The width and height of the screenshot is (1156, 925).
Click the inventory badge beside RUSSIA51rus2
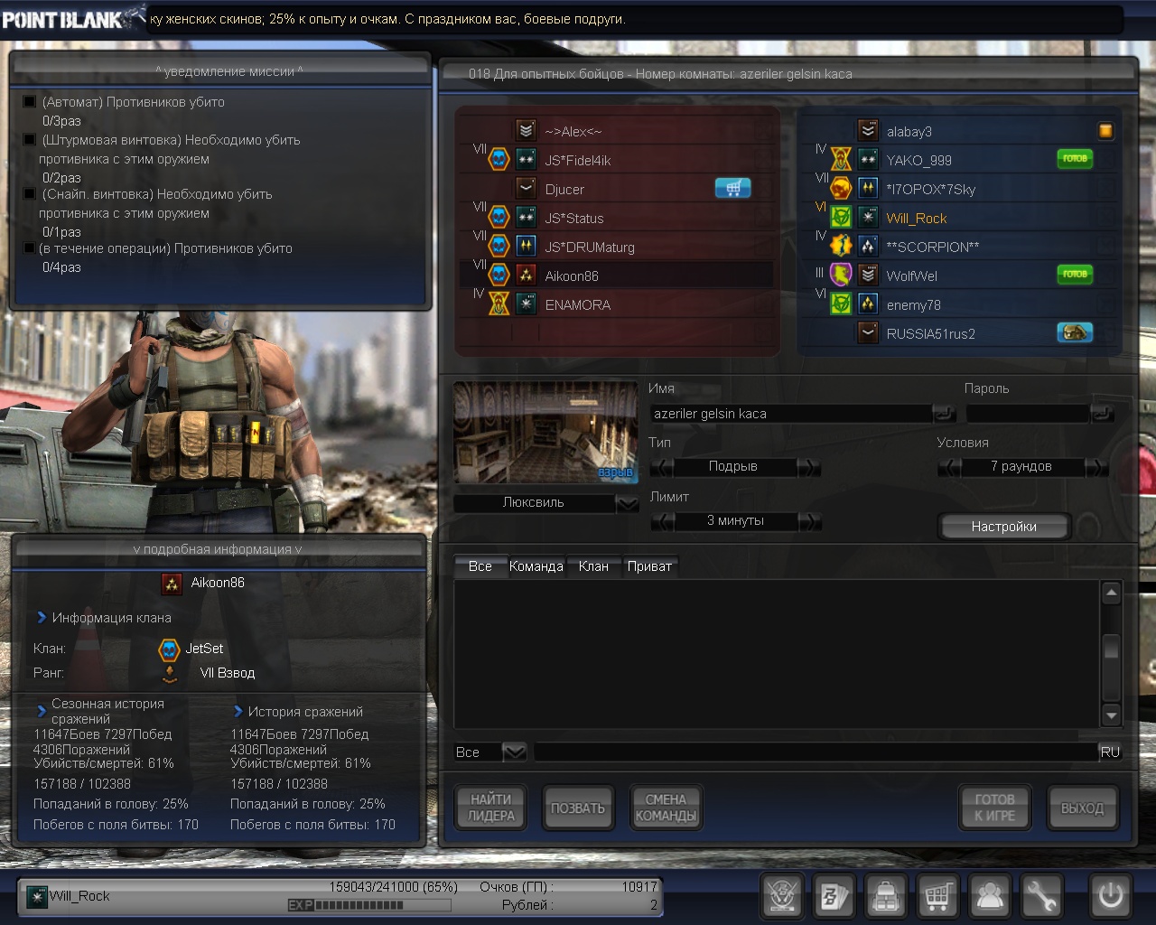pyautogui.click(x=1075, y=332)
